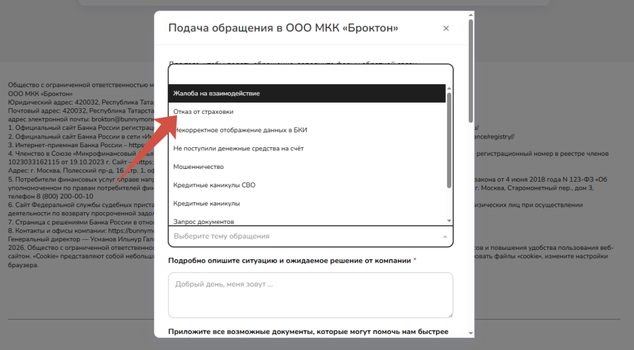Click 'телефон 8 (800) 200-00-10' text

click(x=51, y=197)
